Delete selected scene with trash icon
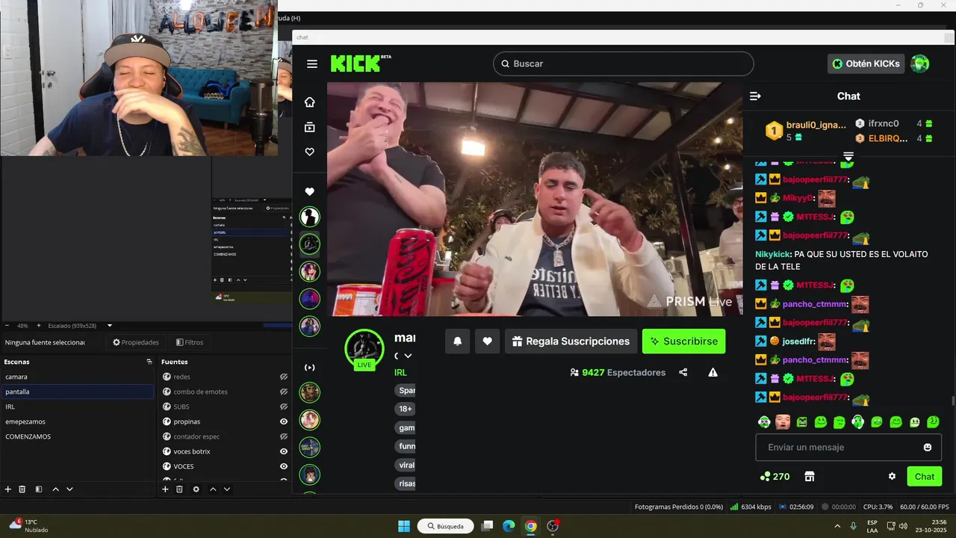 [22, 489]
